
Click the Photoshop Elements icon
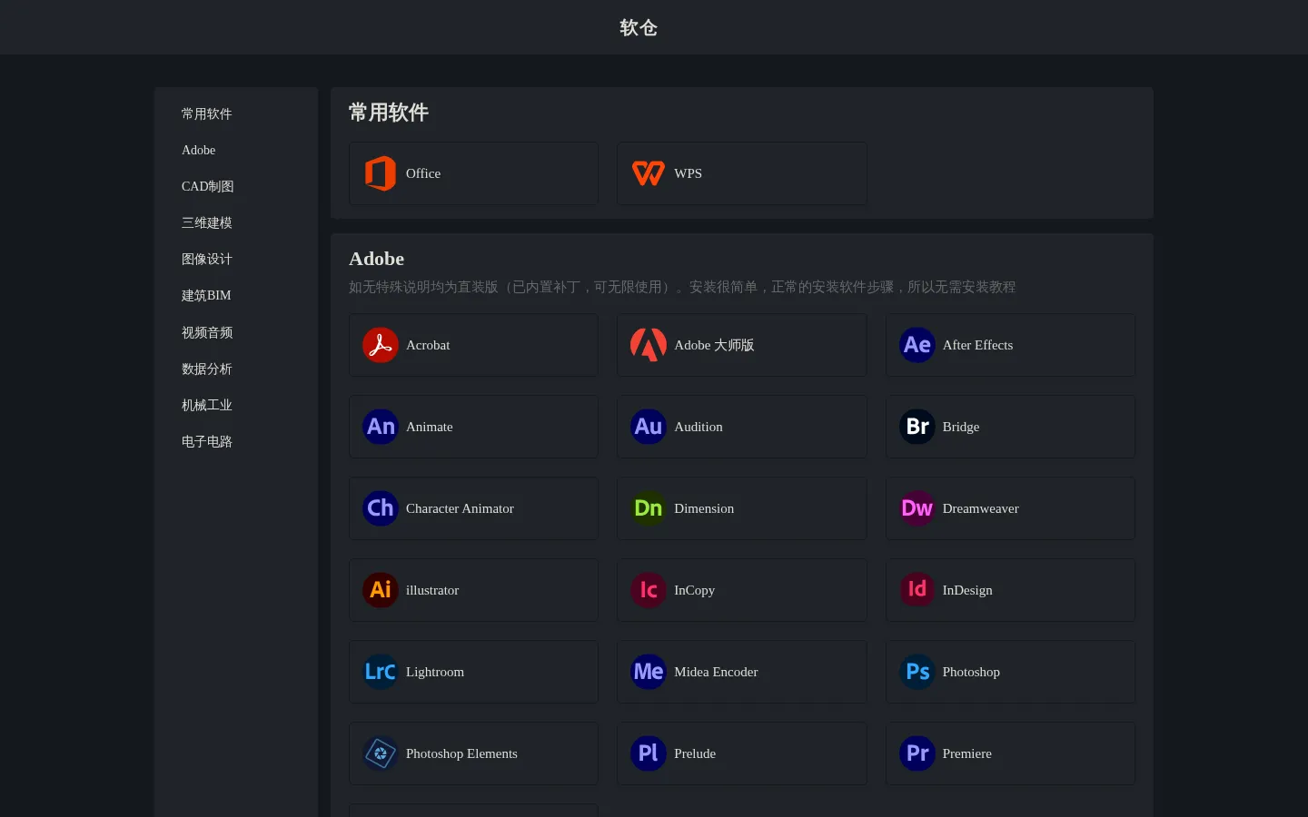coord(381,753)
